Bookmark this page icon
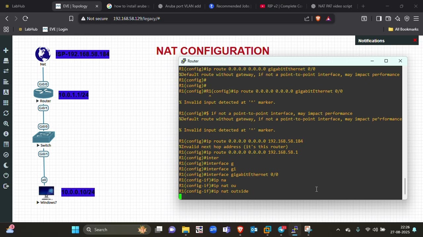 (71, 19)
